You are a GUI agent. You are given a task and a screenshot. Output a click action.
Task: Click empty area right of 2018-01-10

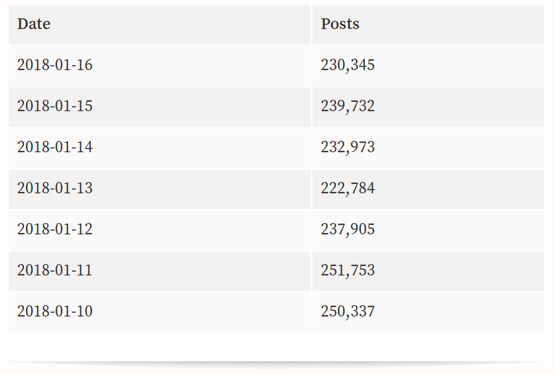click(202, 312)
